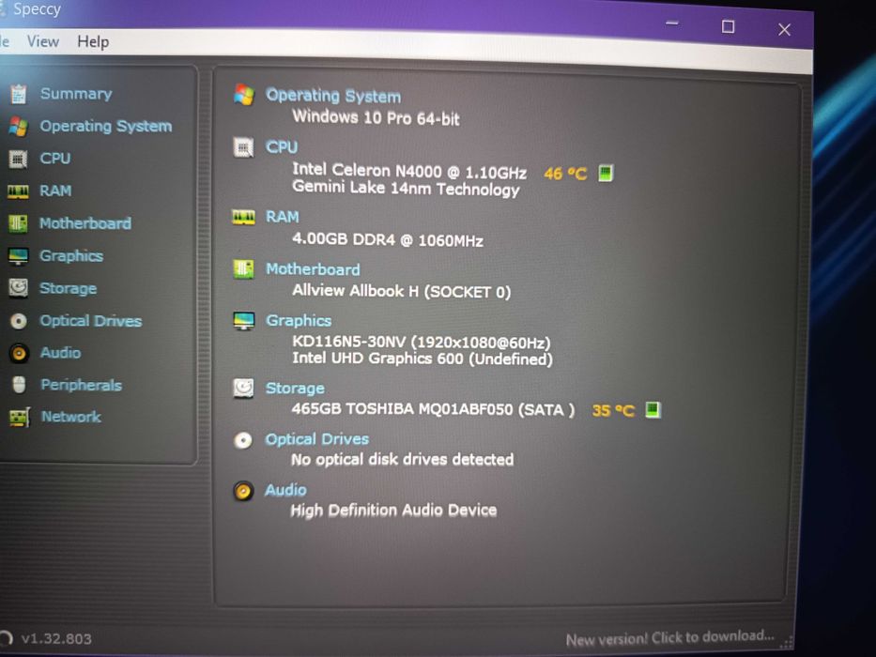
Task: Click the Storage drive icon in summary panel
Action: 243,388
